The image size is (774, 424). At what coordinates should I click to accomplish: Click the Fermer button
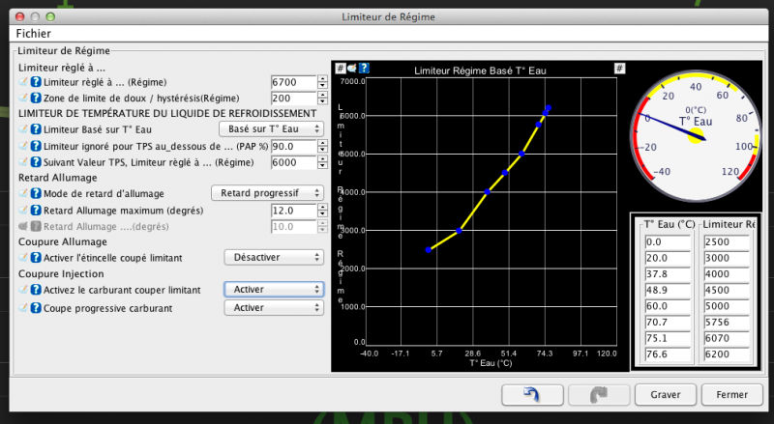[732, 394]
